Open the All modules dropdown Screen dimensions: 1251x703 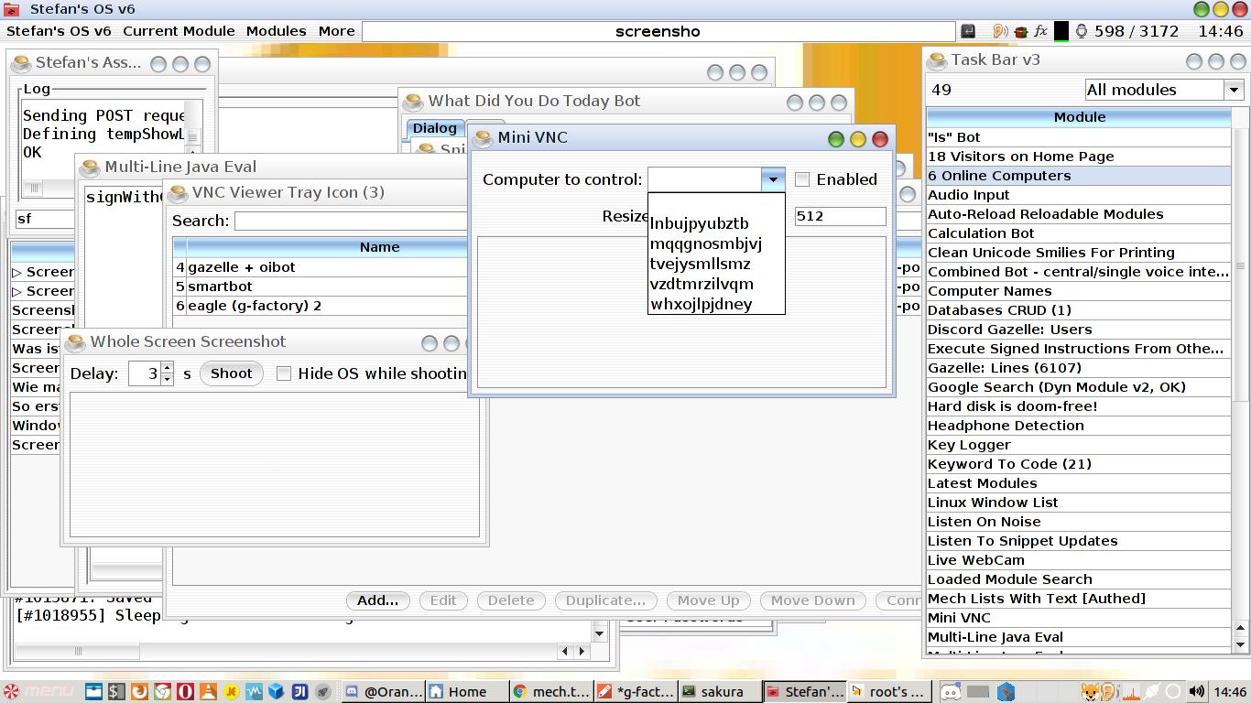pyautogui.click(x=1163, y=90)
